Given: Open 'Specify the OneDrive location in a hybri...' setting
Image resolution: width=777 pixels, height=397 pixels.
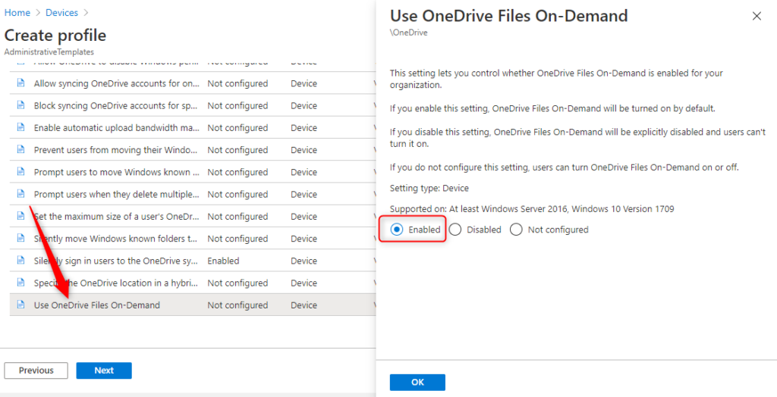Looking at the screenshot, I should point(117,283).
